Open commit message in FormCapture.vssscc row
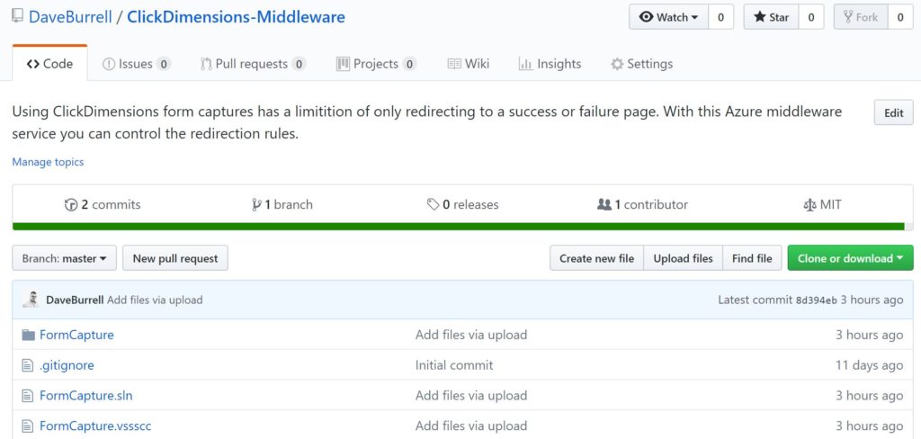 tap(471, 426)
